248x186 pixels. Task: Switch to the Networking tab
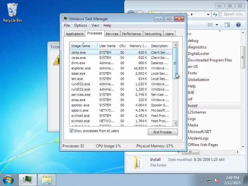point(153,34)
